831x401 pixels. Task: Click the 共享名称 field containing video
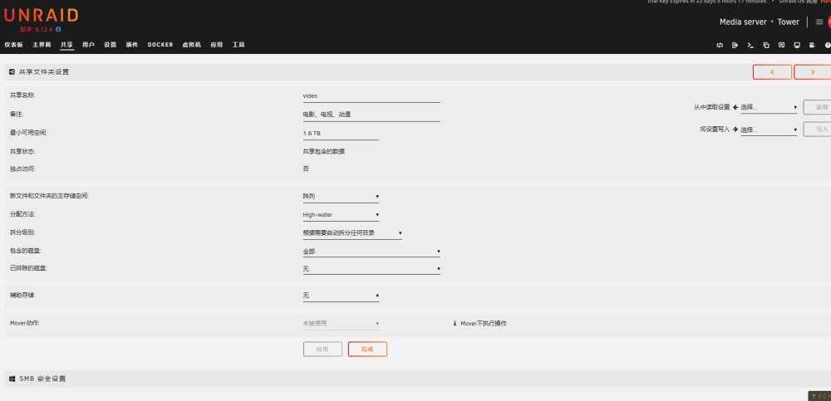pos(371,96)
